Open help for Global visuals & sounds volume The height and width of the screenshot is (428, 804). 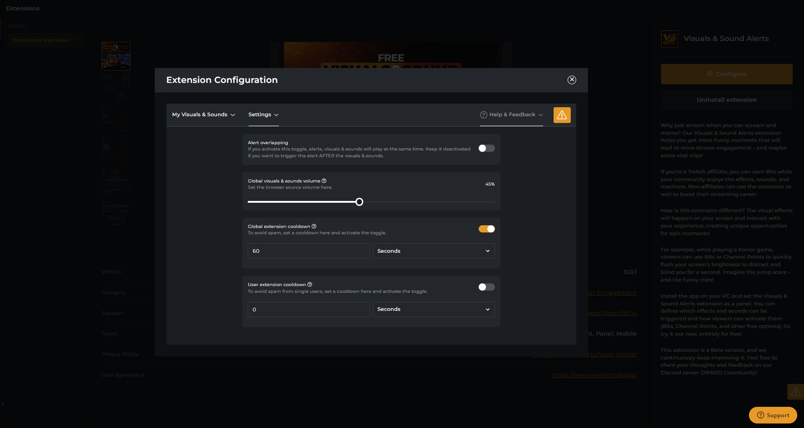(324, 181)
